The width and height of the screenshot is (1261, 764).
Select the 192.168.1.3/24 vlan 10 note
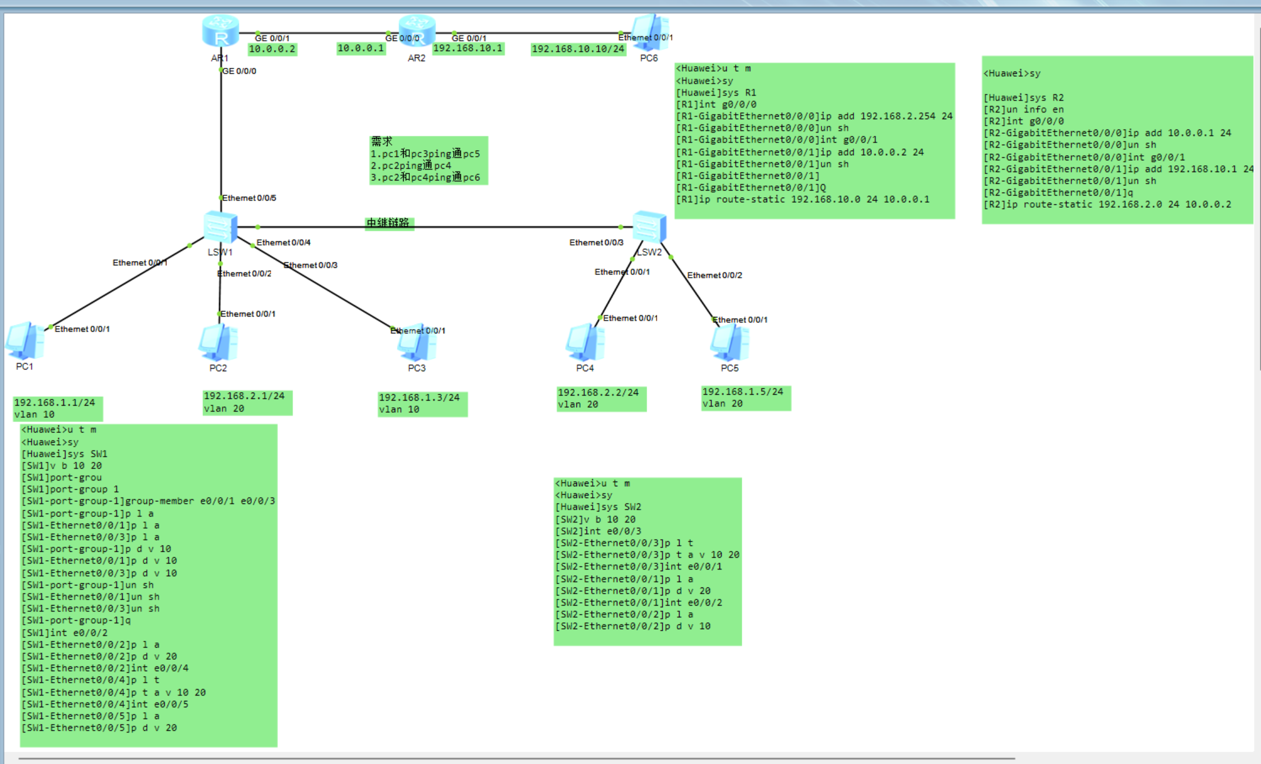tap(422, 404)
